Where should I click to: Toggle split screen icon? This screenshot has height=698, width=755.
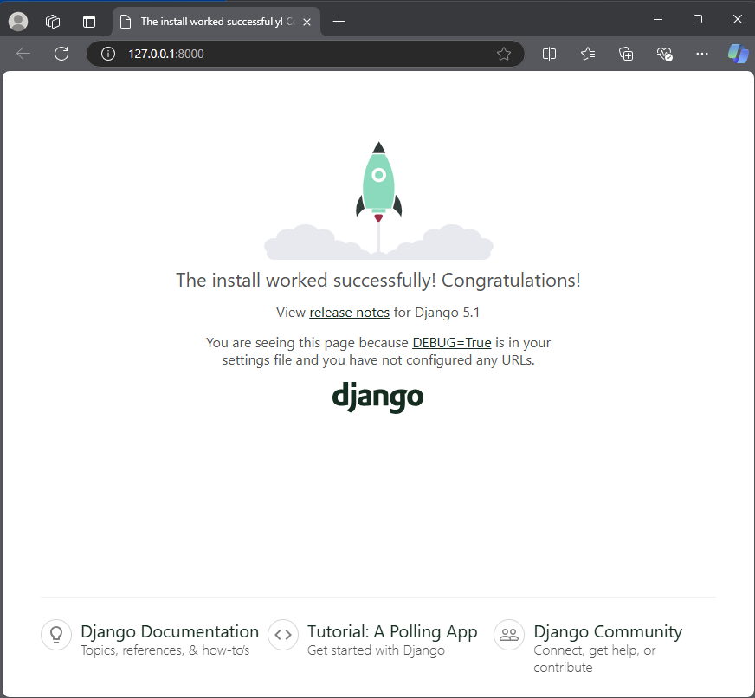(549, 54)
